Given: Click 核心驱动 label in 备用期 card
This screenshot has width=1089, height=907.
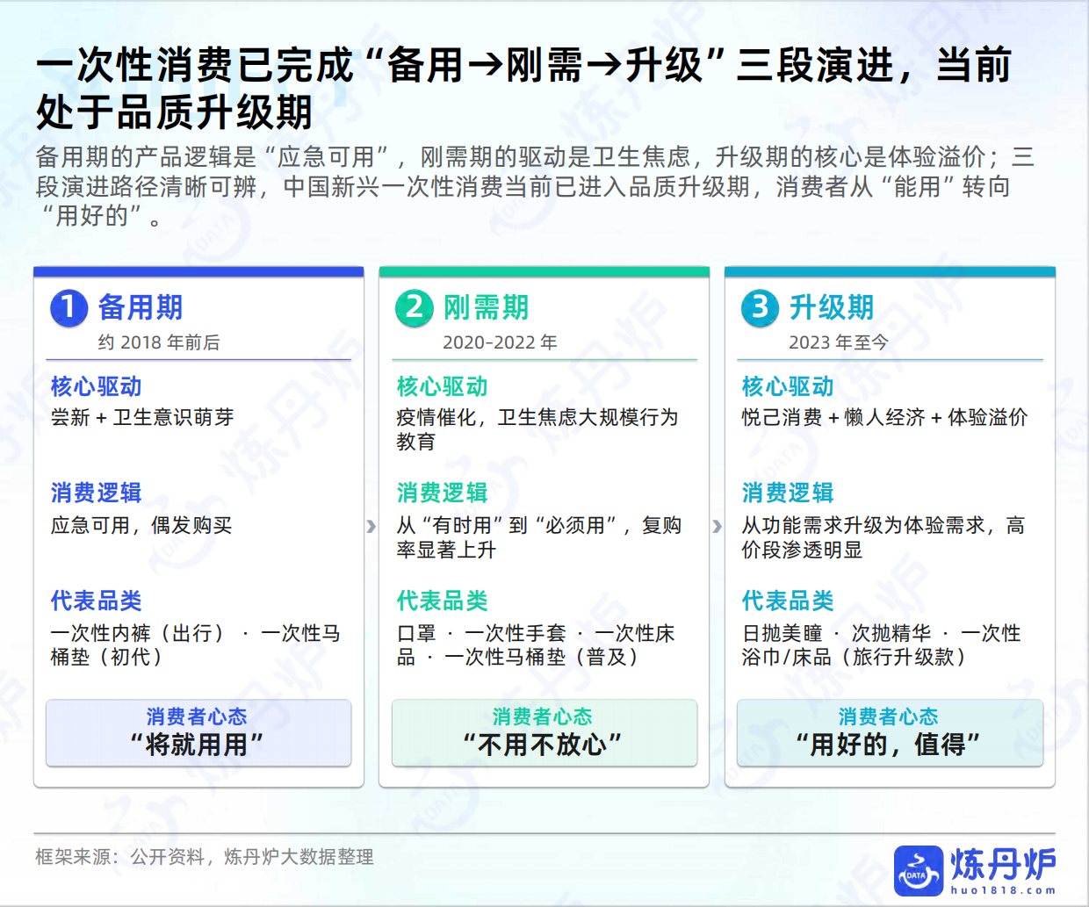Looking at the screenshot, I should [x=97, y=386].
